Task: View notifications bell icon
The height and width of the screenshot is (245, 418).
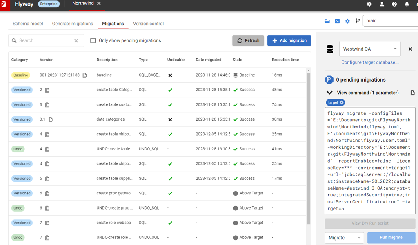Action: [407, 4]
